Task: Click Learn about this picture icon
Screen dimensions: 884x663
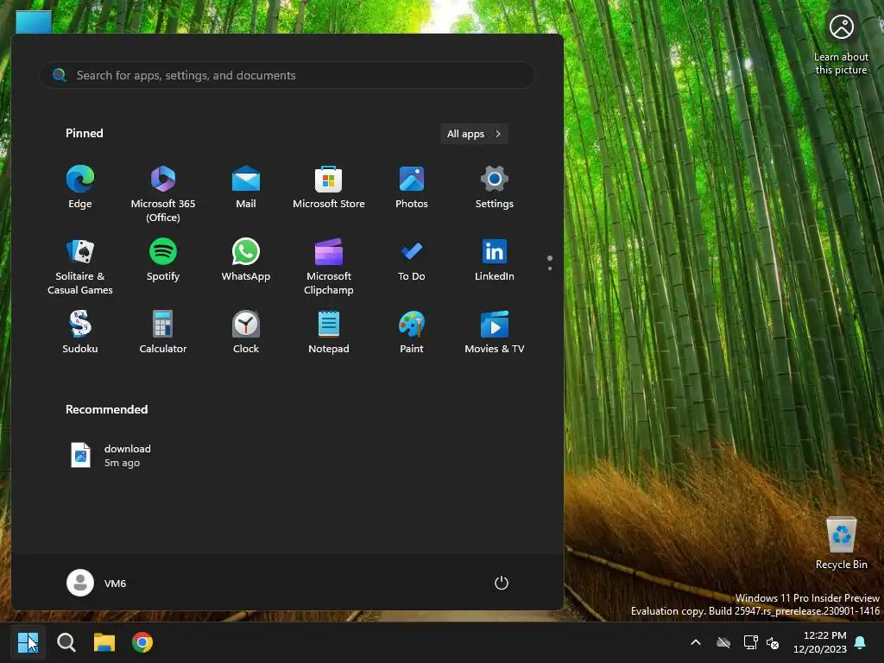Action: (841, 45)
